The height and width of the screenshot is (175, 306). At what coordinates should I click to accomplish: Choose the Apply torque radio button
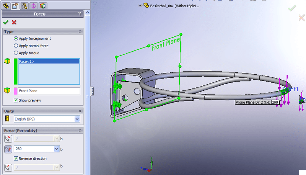click(16, 53)
